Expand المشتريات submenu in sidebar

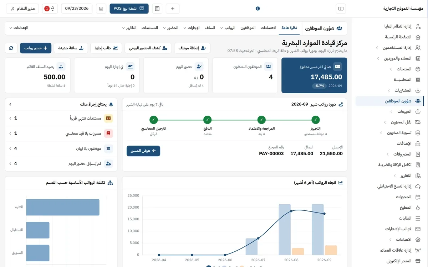click(x=389, y=90)
